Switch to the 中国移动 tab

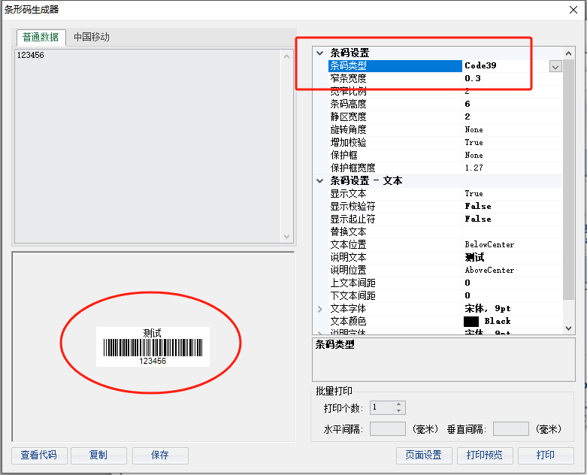[92, 38]
